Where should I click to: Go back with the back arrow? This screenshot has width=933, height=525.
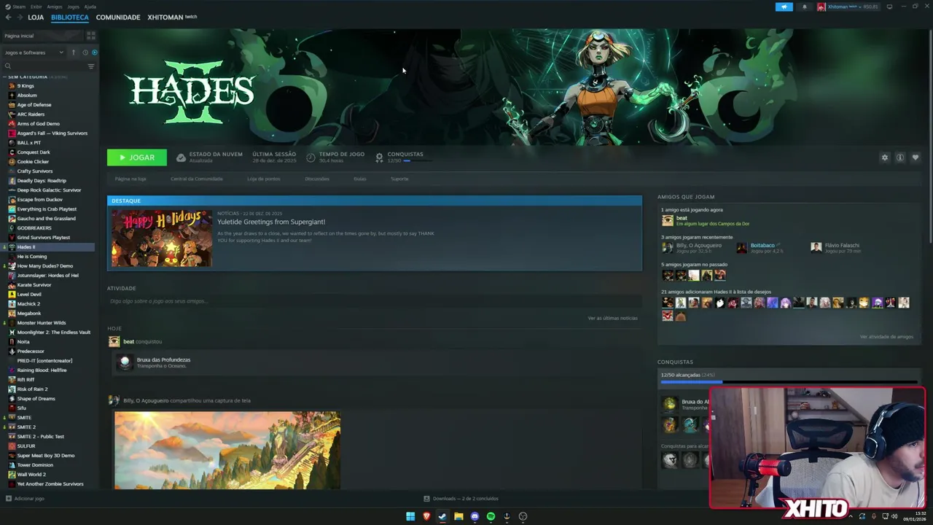(x=8, y=17)
